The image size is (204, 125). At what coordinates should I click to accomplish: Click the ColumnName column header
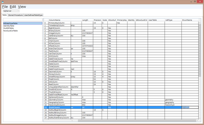pyautogui.click(x=60, y=20)
